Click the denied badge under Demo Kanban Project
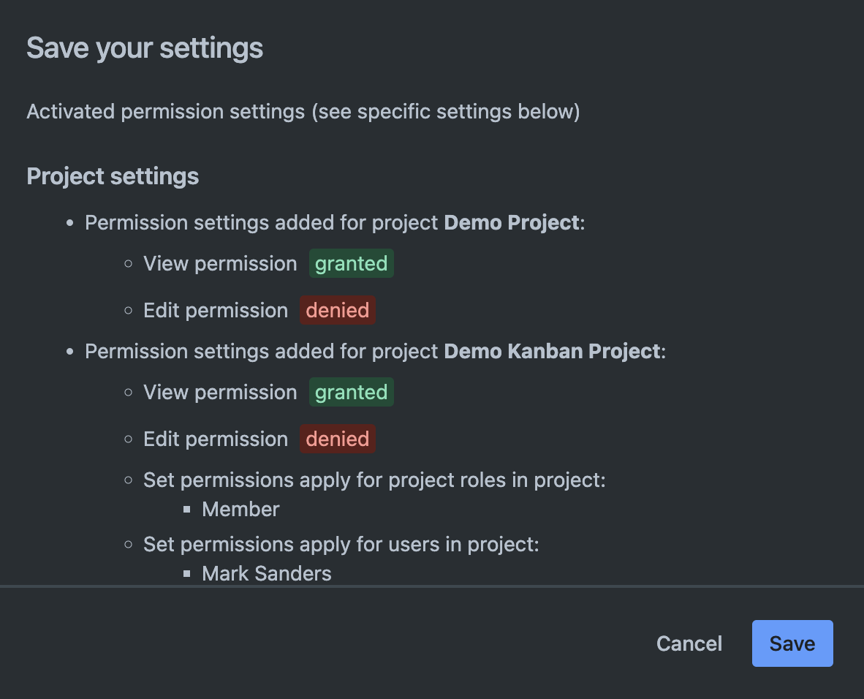 tap(337, 439)
